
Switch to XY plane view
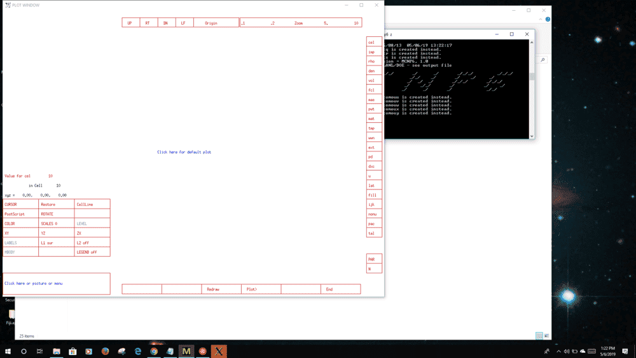coord(21,233)
